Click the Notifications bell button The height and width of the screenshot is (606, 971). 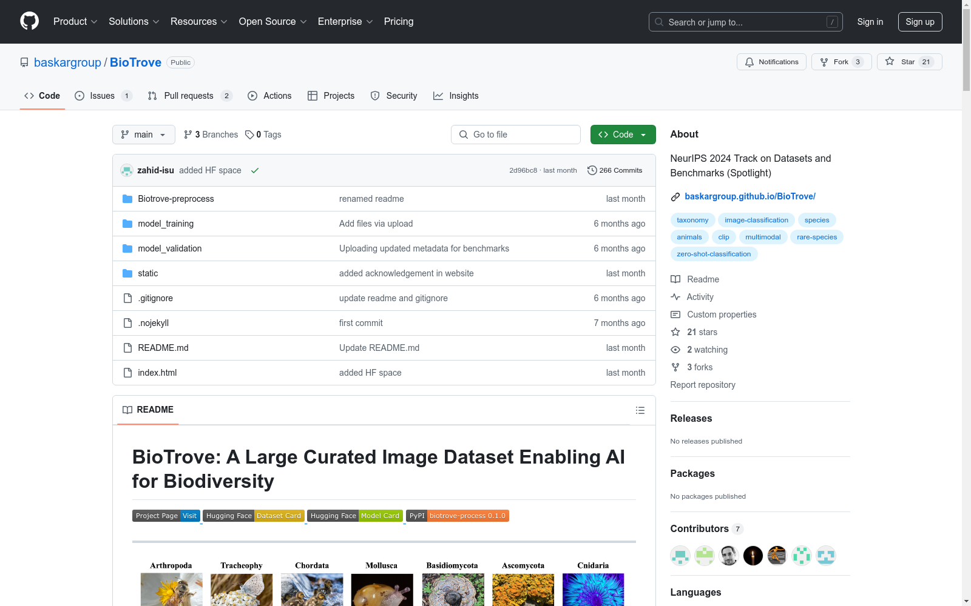771,62
